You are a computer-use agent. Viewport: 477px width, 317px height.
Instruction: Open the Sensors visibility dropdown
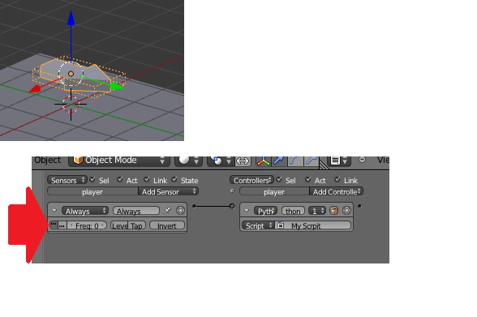67,180
